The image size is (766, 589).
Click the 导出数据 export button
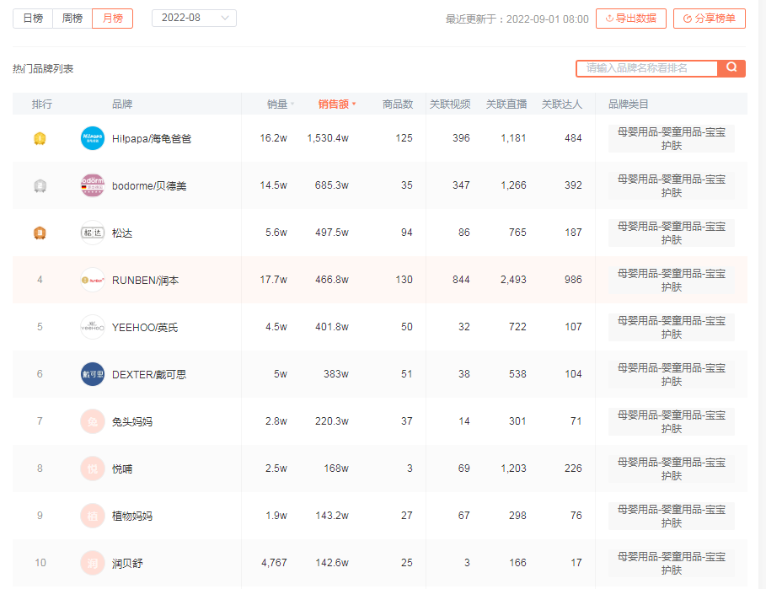[x=630, y=19]
